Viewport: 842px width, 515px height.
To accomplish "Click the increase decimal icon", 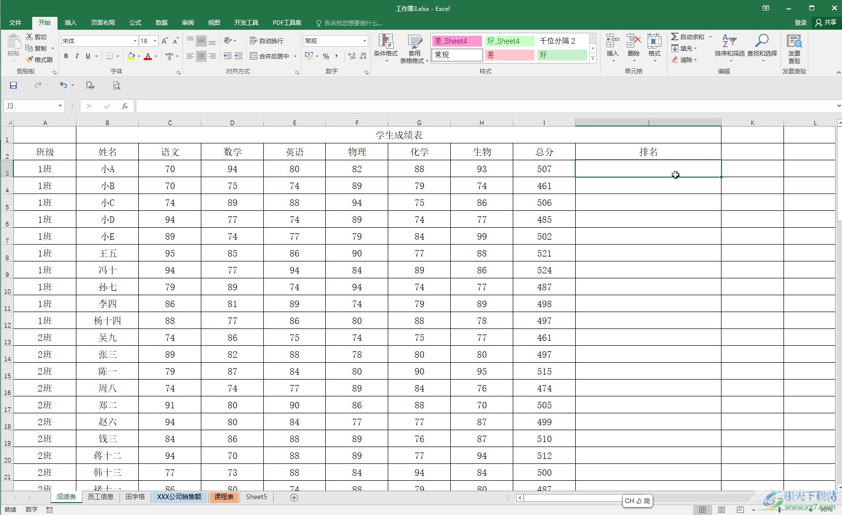I will (x=352, y=56).
